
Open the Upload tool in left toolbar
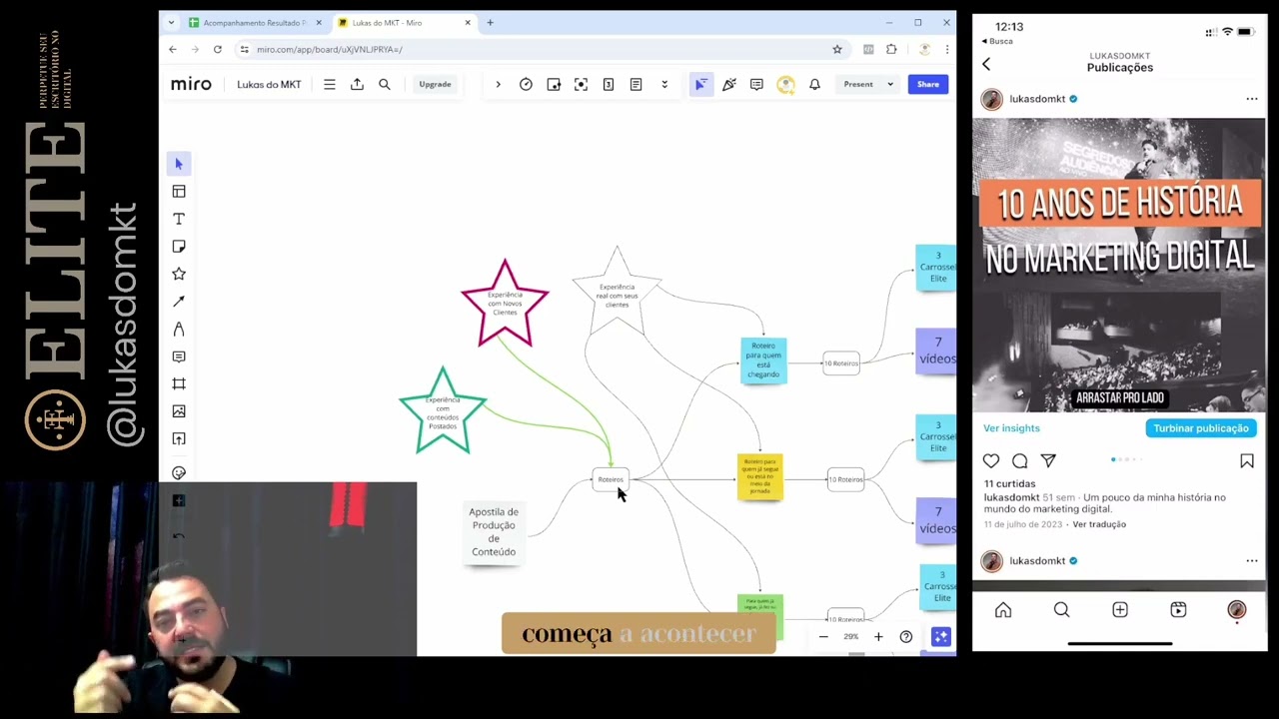[179, 438]
